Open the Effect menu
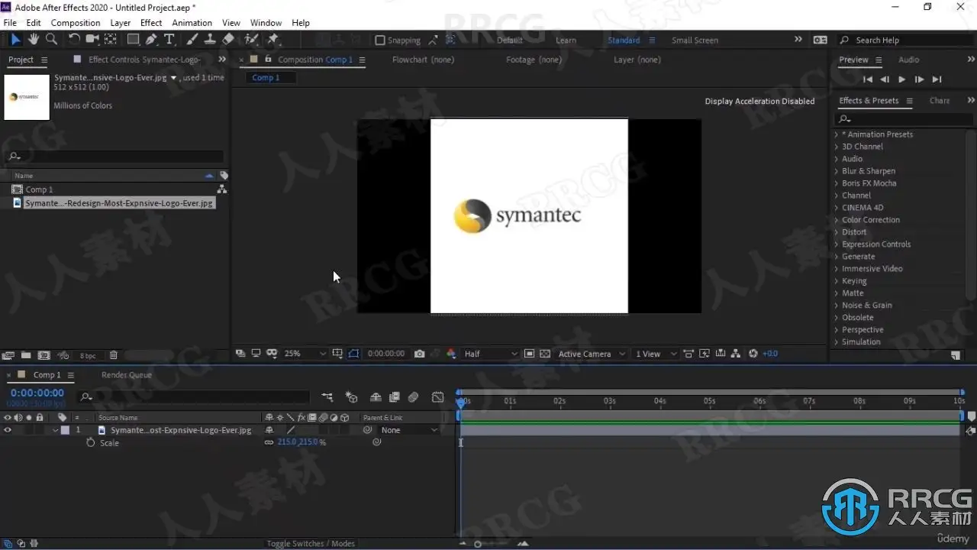Screen dimensions: 977x550 151,23
